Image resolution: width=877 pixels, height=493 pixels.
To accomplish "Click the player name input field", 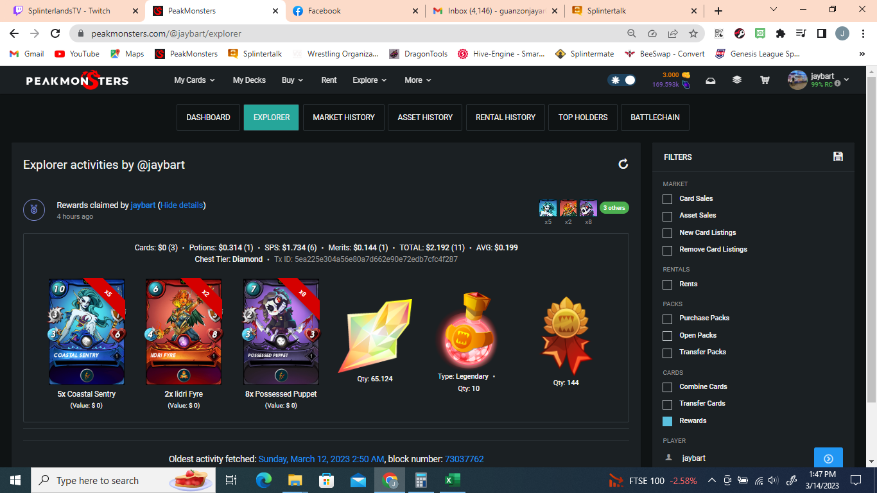I will click(x=745, y=458).
